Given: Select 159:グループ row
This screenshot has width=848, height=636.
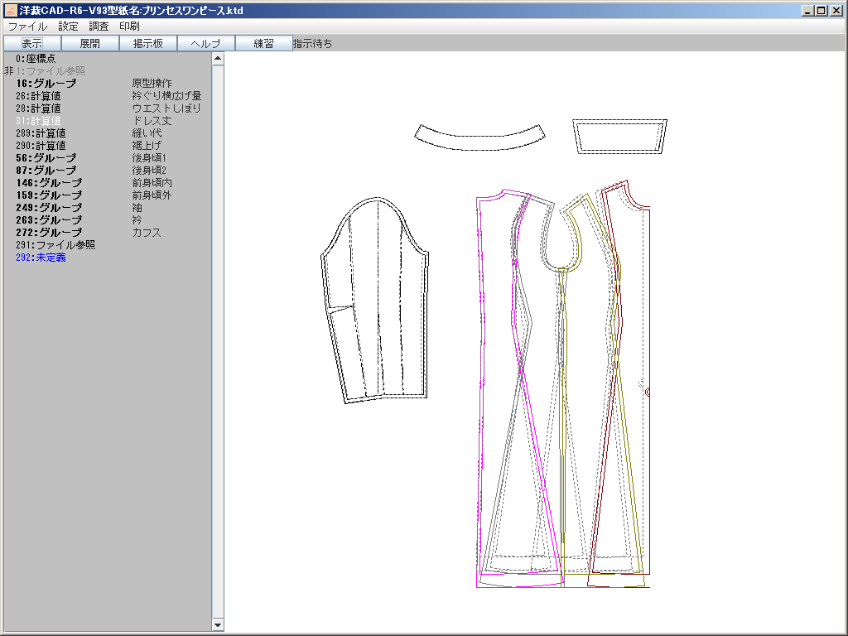Looking at the screenshot, I should pos(108,195).
